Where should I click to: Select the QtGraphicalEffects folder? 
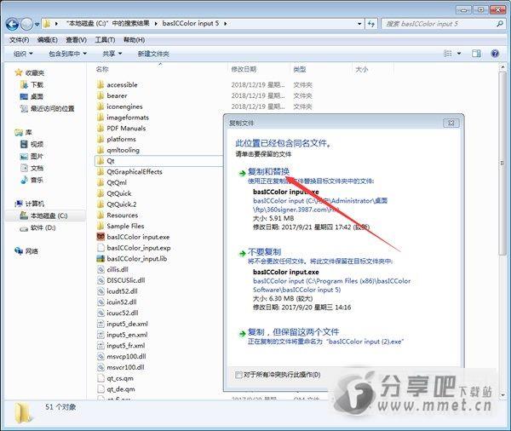[x=129, y=172]
